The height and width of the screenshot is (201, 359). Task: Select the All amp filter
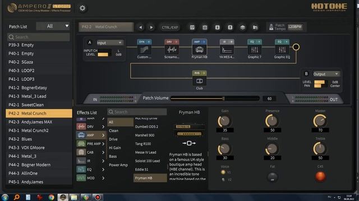pos(120,122)
